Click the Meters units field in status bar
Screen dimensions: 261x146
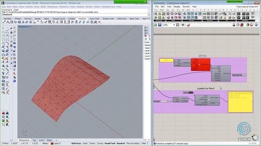(x=45, y=143)
